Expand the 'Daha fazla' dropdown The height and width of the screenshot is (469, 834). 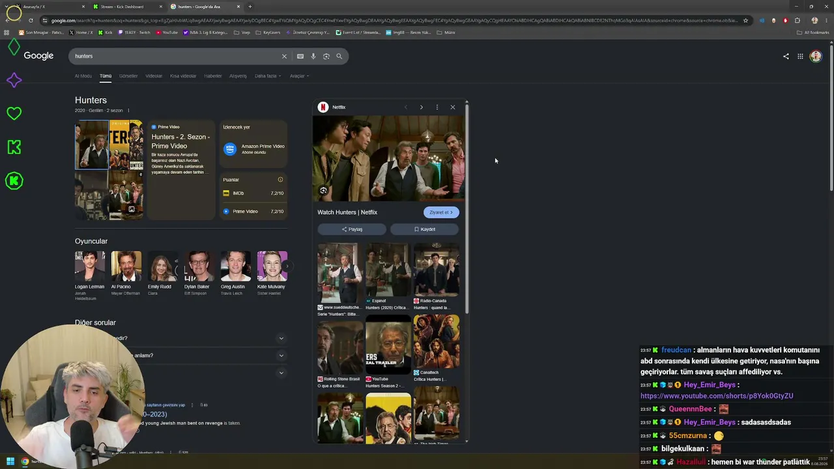pos(268,76)
